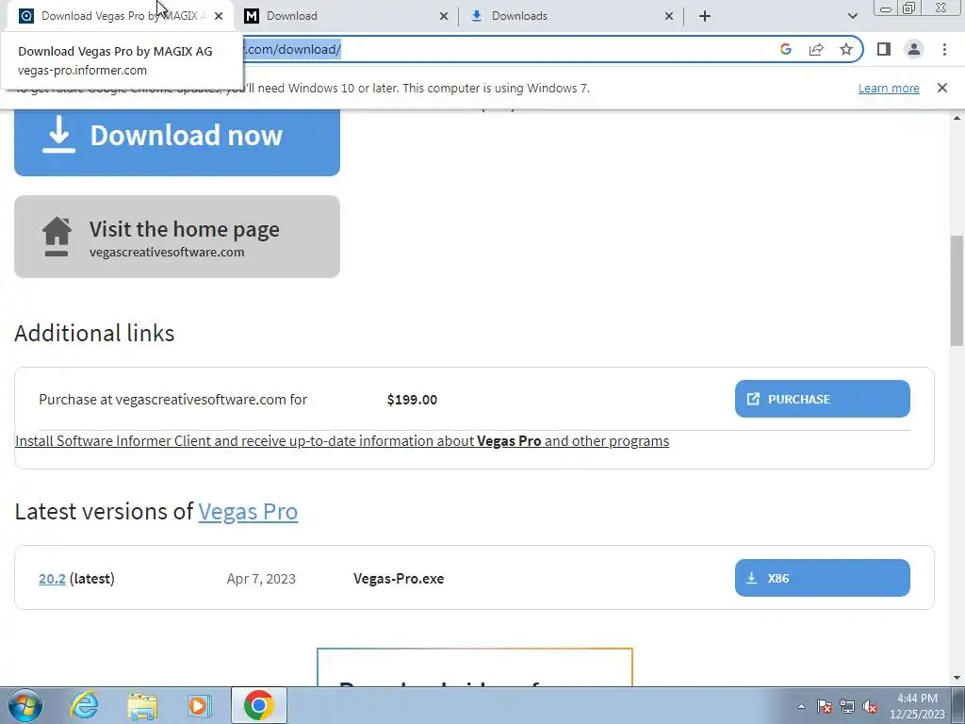Expand the tab search dropdown arrow
This screenshot has width=965, height=724.
coord(852,16)
